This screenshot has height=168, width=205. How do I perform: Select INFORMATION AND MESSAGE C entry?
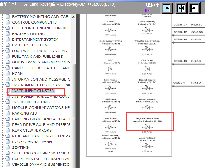click(x=41, y=79)
